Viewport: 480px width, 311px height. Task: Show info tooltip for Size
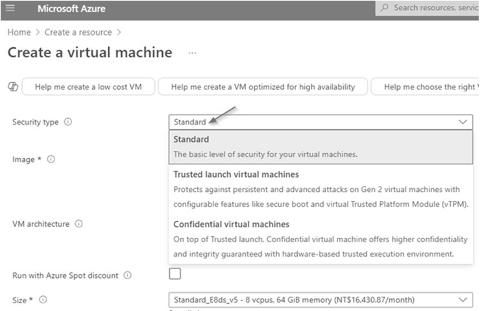(43, 300)
